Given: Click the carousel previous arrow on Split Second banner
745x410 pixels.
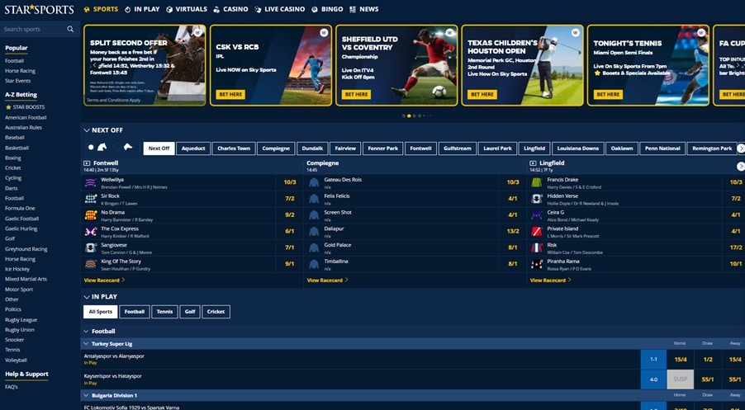Looking at the screenshot, I should 94,65.
